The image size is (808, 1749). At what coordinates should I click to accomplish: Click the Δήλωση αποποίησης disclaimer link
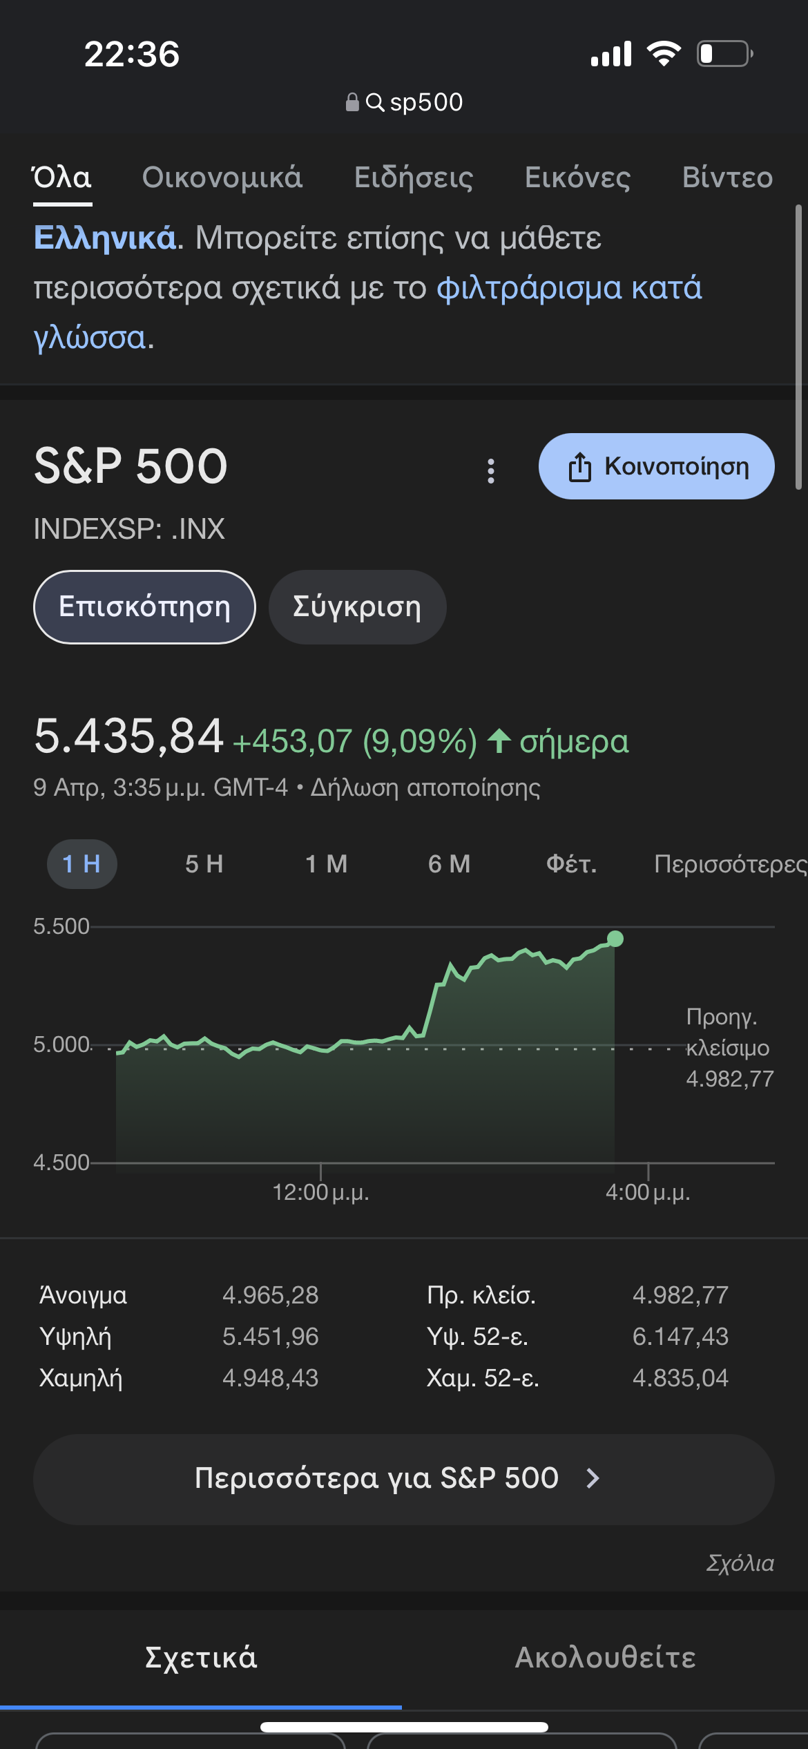coord(425,787)
